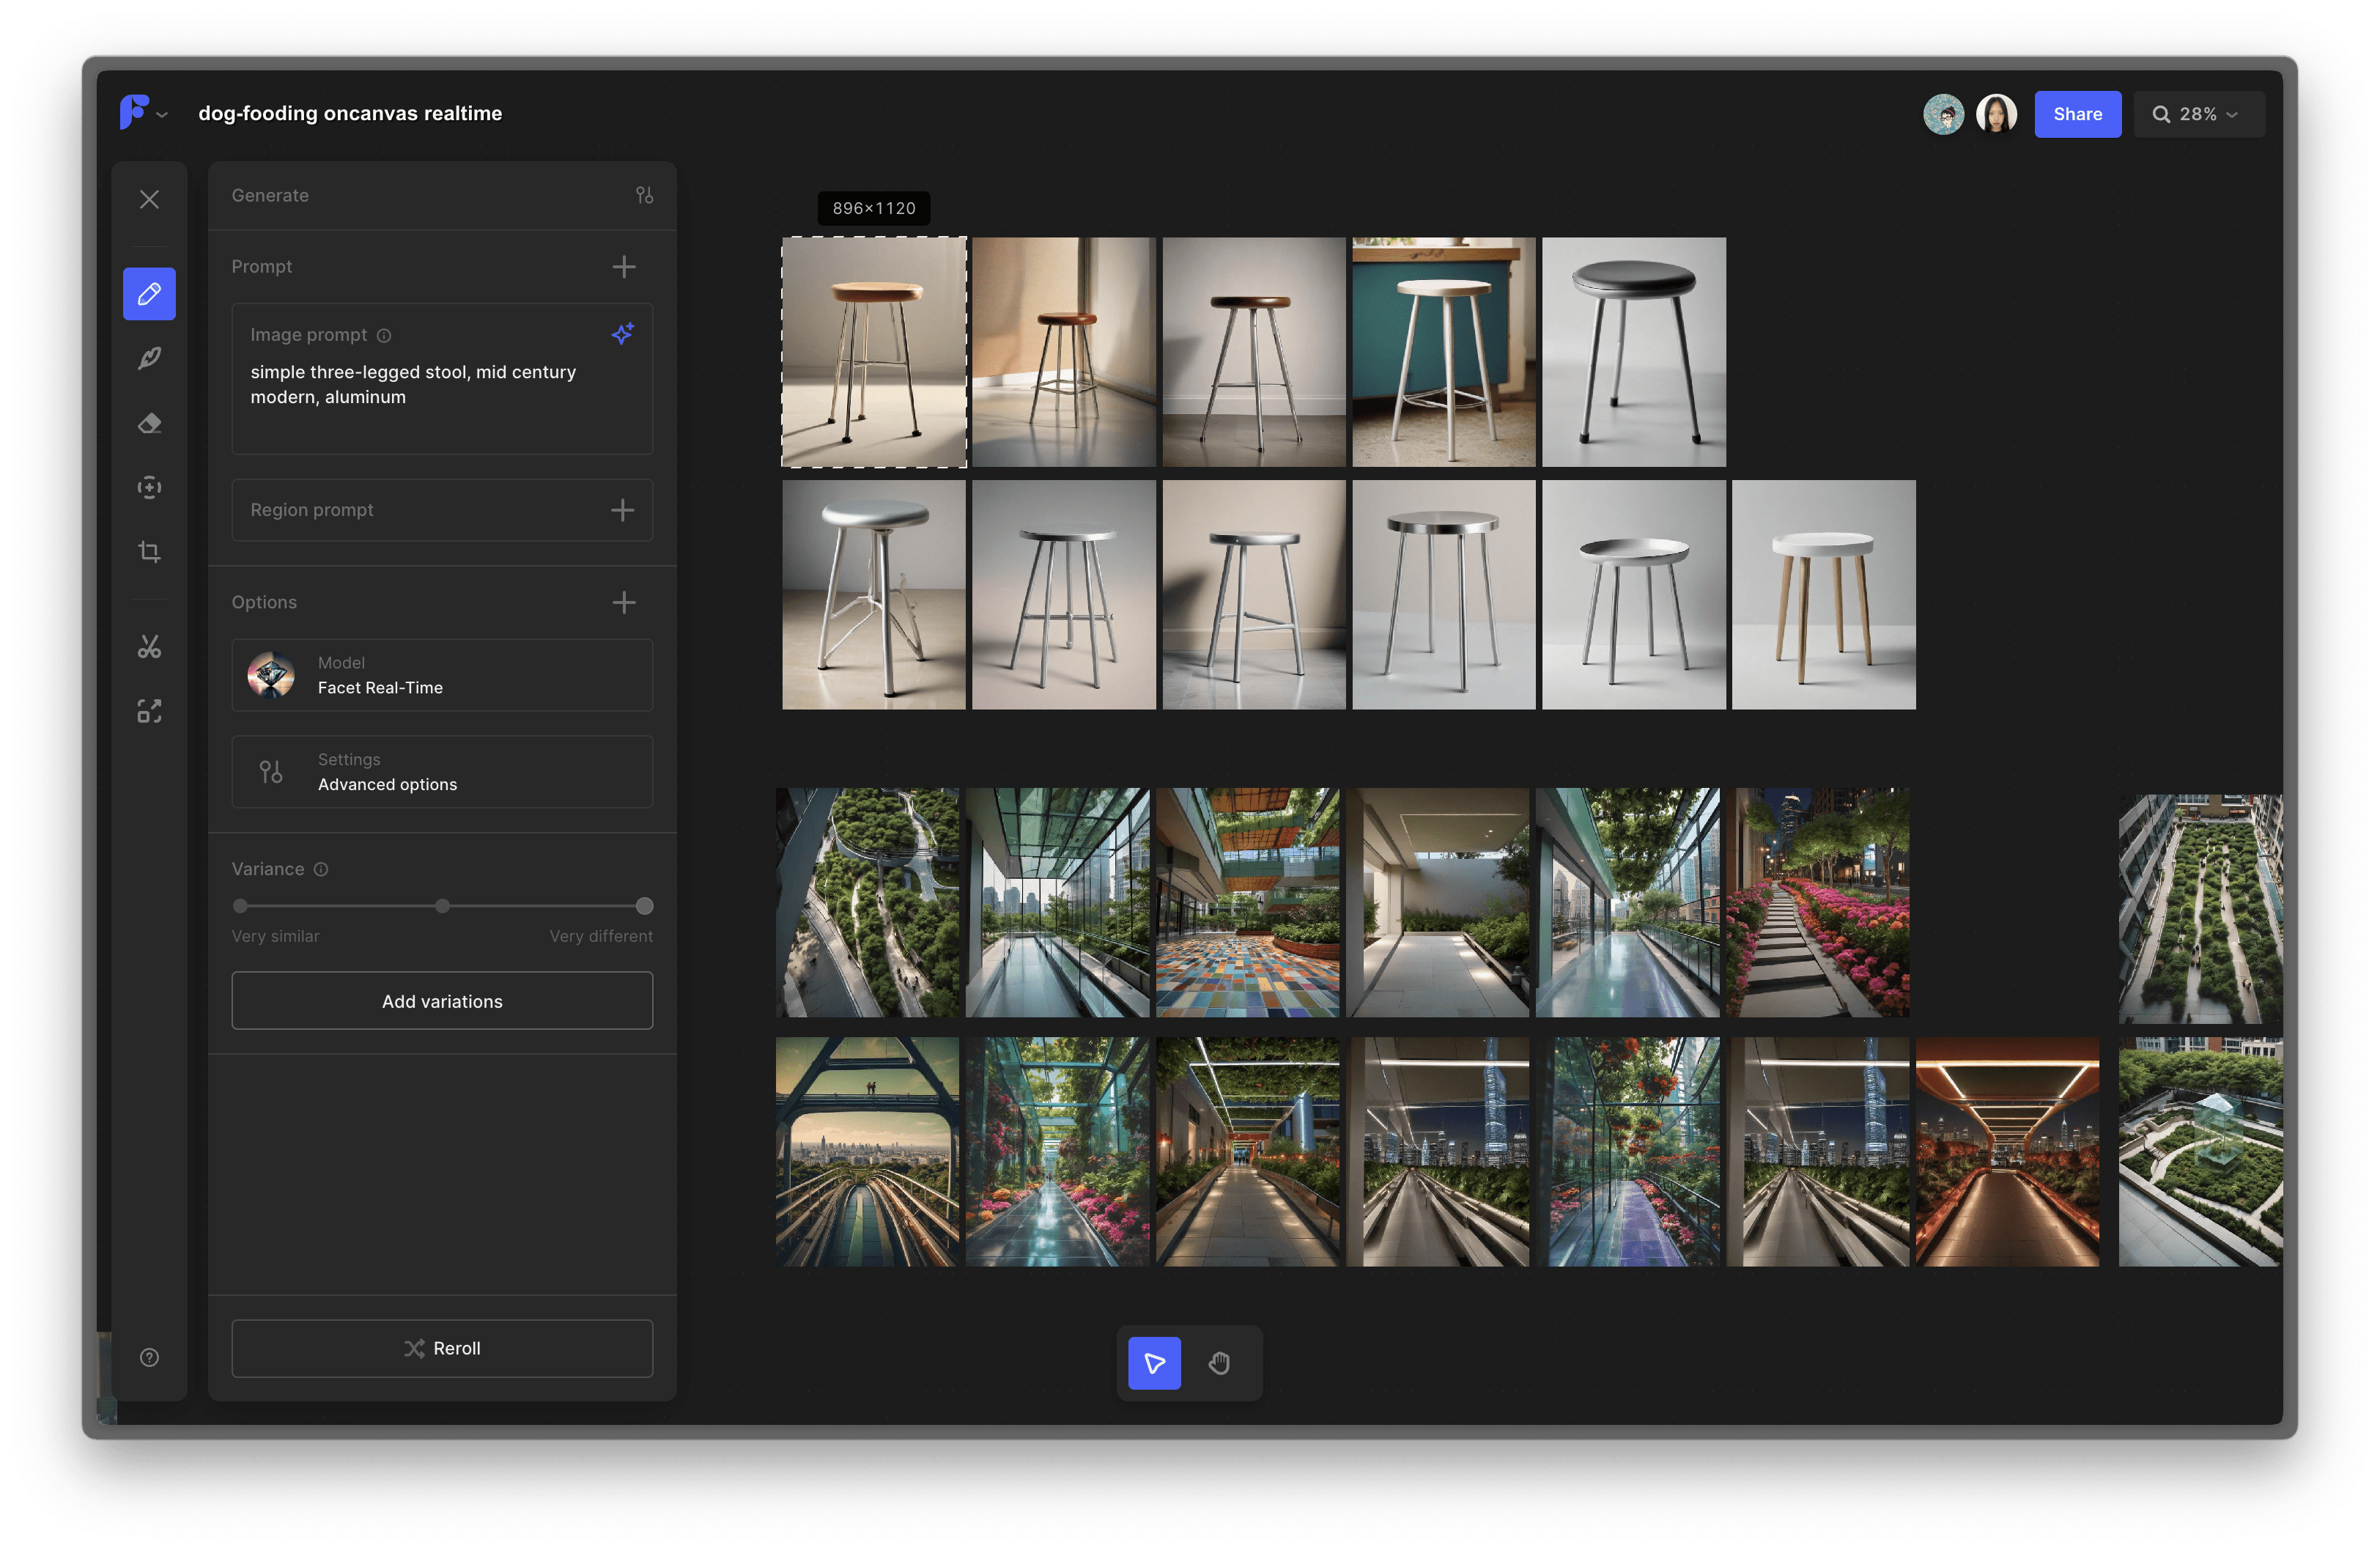Click the Share button
The height and width of the screenshot is (1548, 2380).
pyautogui.click(x=2077, y=114)
